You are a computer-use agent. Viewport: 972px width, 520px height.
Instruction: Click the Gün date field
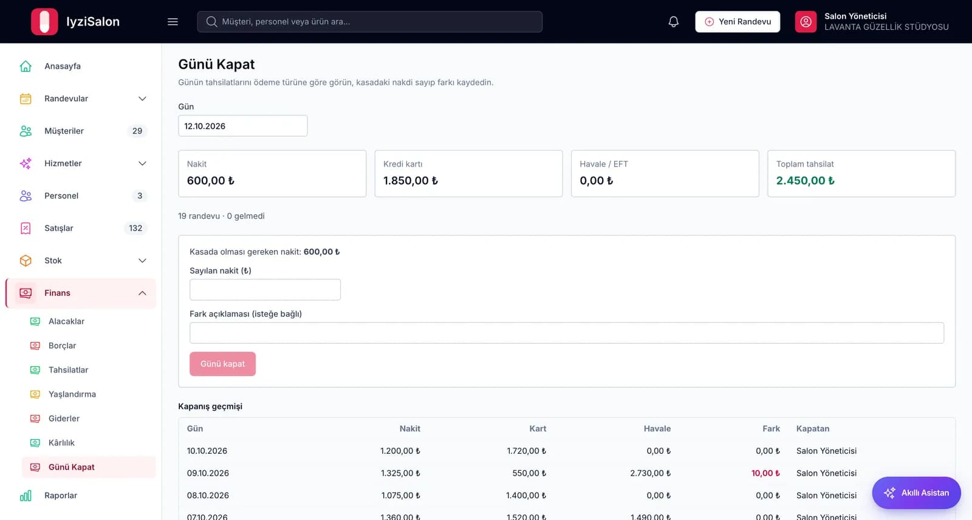pos(242,126)
